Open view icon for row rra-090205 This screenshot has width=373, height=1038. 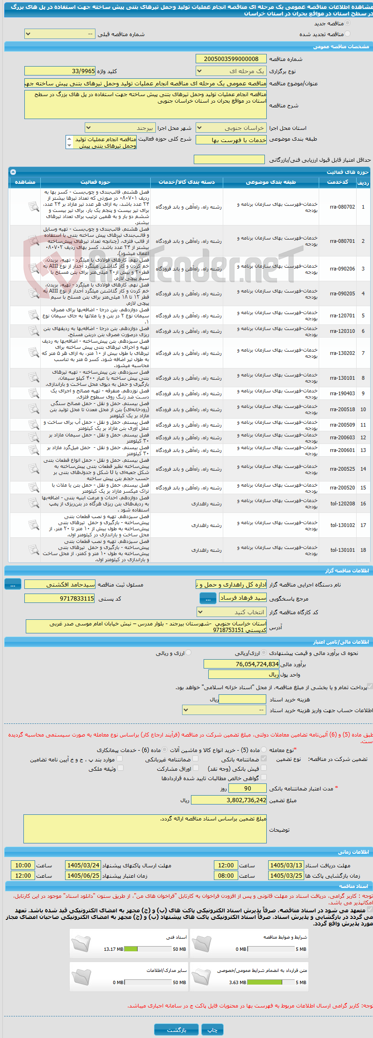[x=33, y=293]
